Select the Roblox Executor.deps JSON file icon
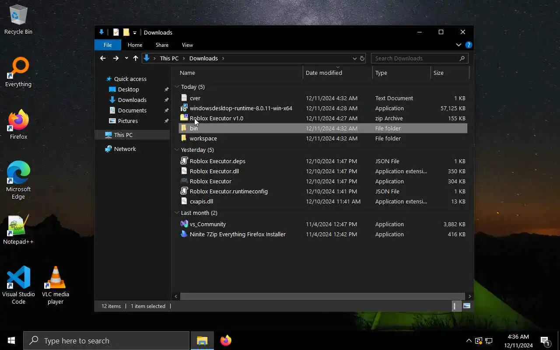The height and width of the screenshot is (350, 560). pos(184,161)
